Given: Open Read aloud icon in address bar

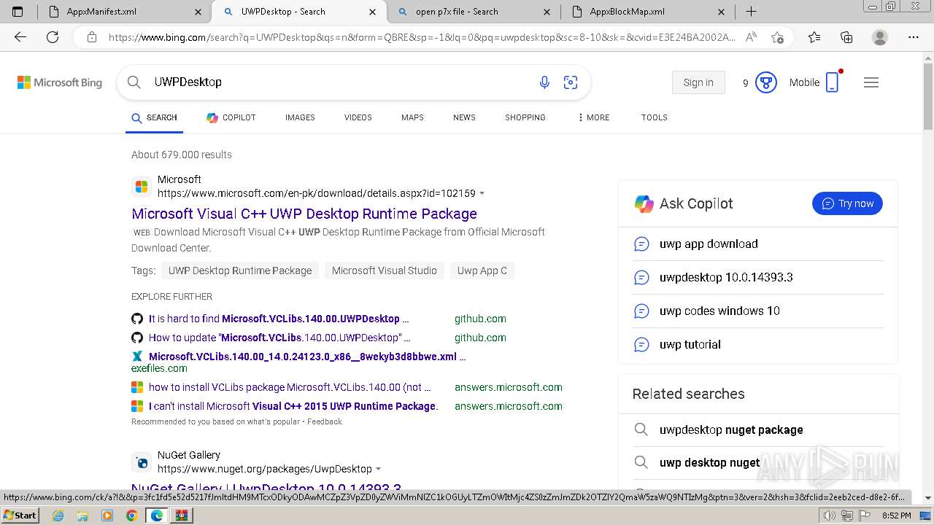Looking at the screenshot, I should (751, 37).
